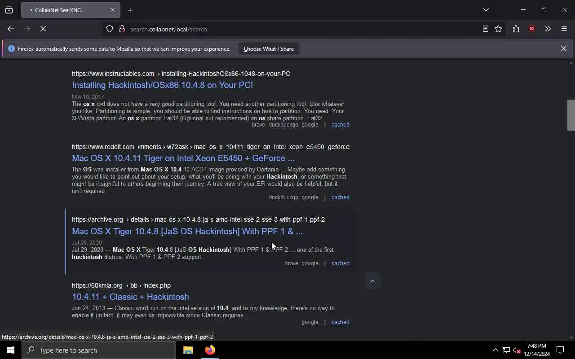The width and height of the screenshot is (575, 359).
Task: Open a new tab with plus button
Action: pyautogui.click(x=130, y=10)
